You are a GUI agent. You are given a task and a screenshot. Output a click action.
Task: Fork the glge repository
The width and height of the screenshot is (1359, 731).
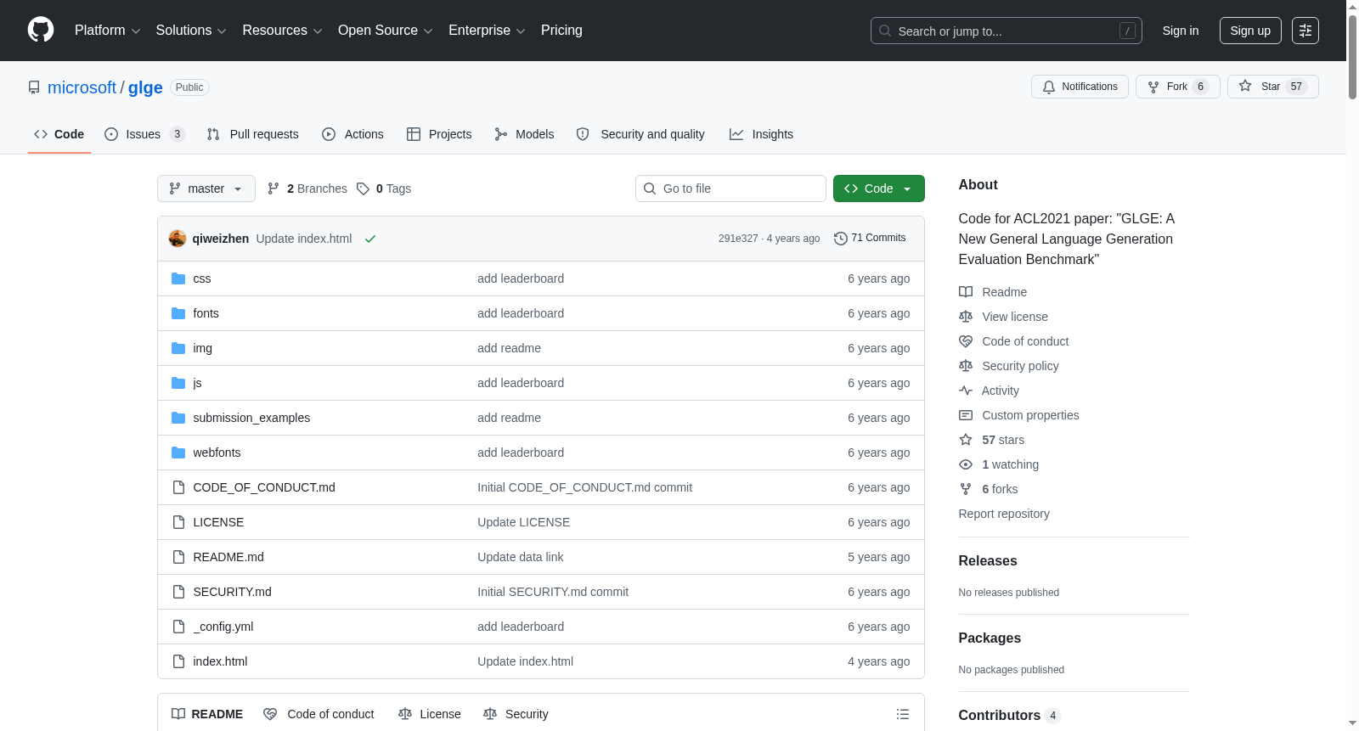tap(1178, 87)
